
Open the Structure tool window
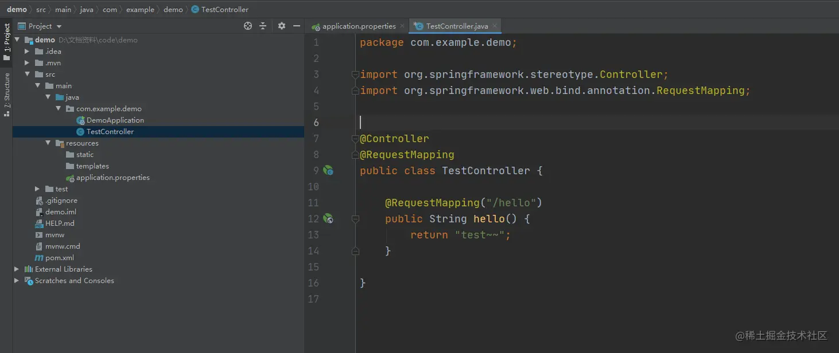(x=6, y=95)
